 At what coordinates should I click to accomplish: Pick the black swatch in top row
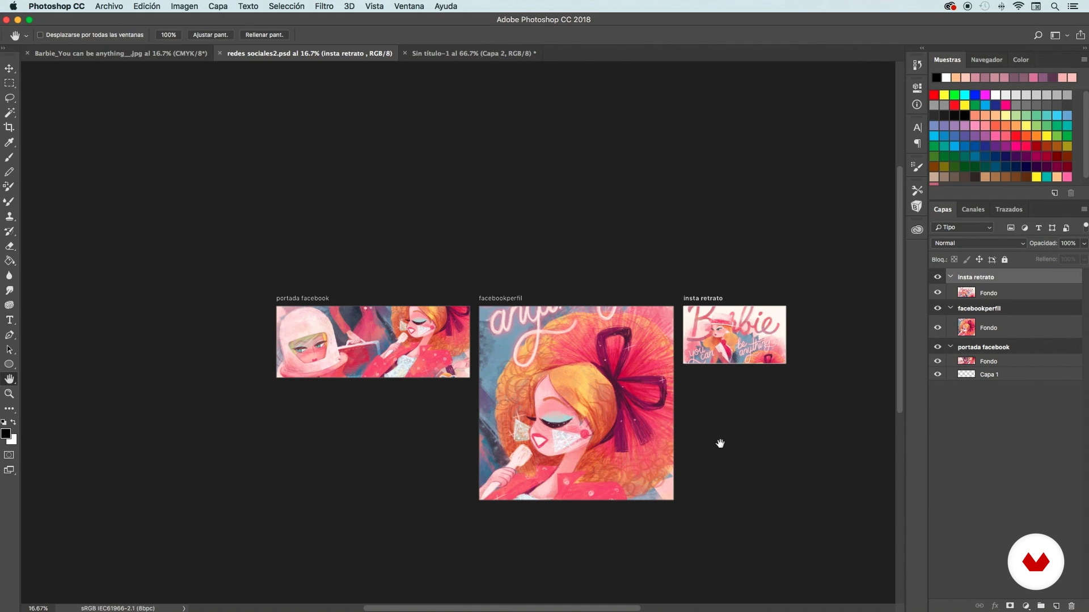936,78
